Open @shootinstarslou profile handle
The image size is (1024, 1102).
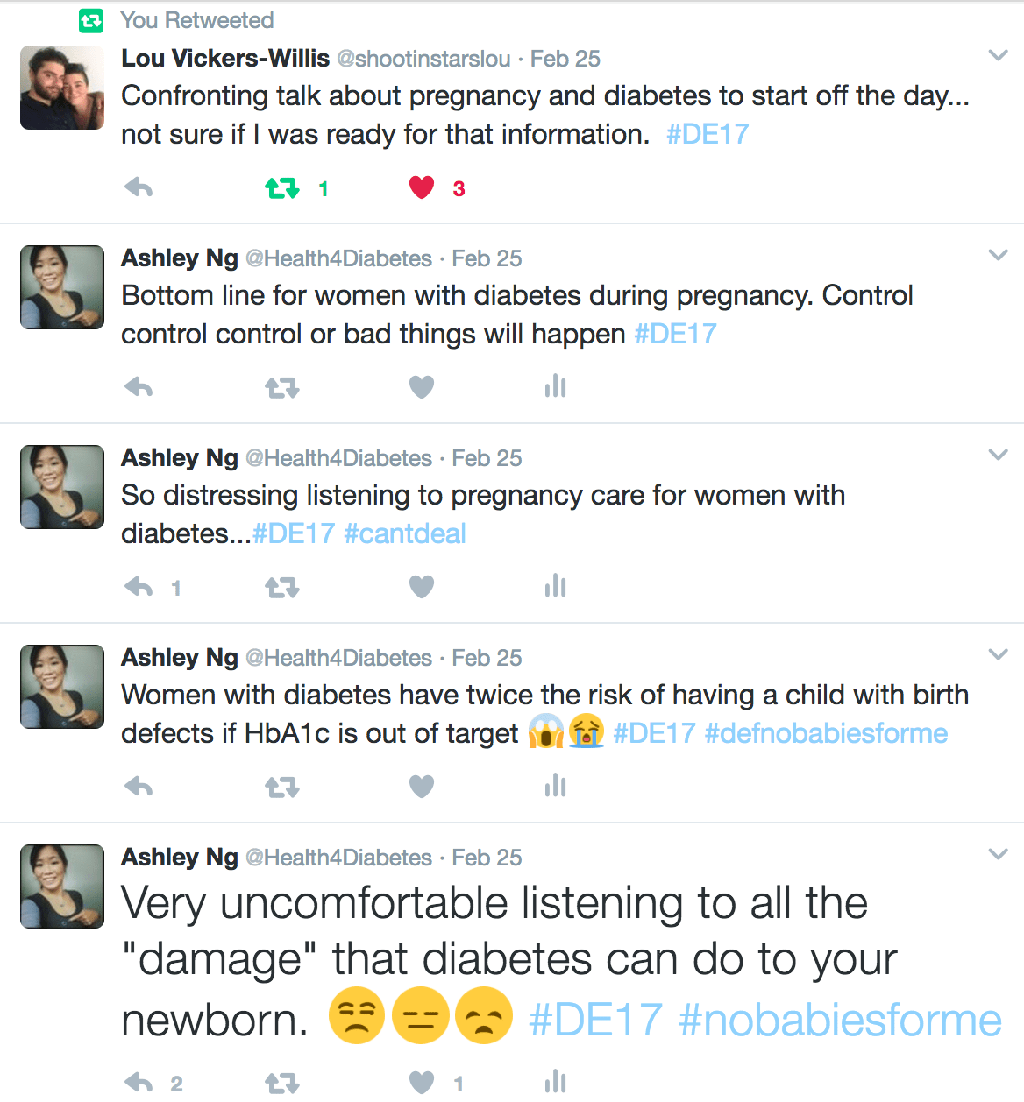(x=423, y=59)
